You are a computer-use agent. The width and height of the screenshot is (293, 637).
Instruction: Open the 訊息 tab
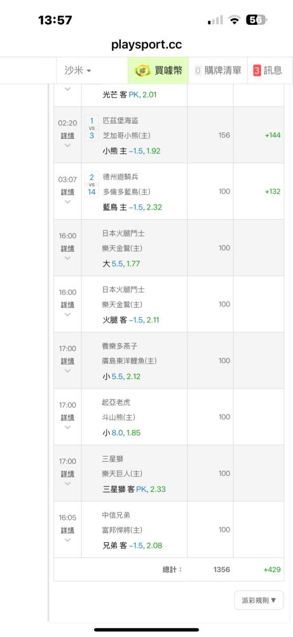click(268, 70)
